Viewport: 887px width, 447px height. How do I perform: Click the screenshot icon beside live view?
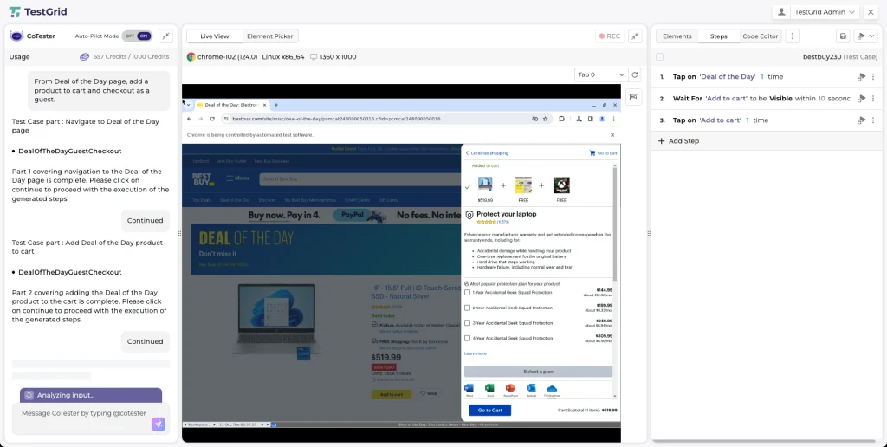click(633, 97)
